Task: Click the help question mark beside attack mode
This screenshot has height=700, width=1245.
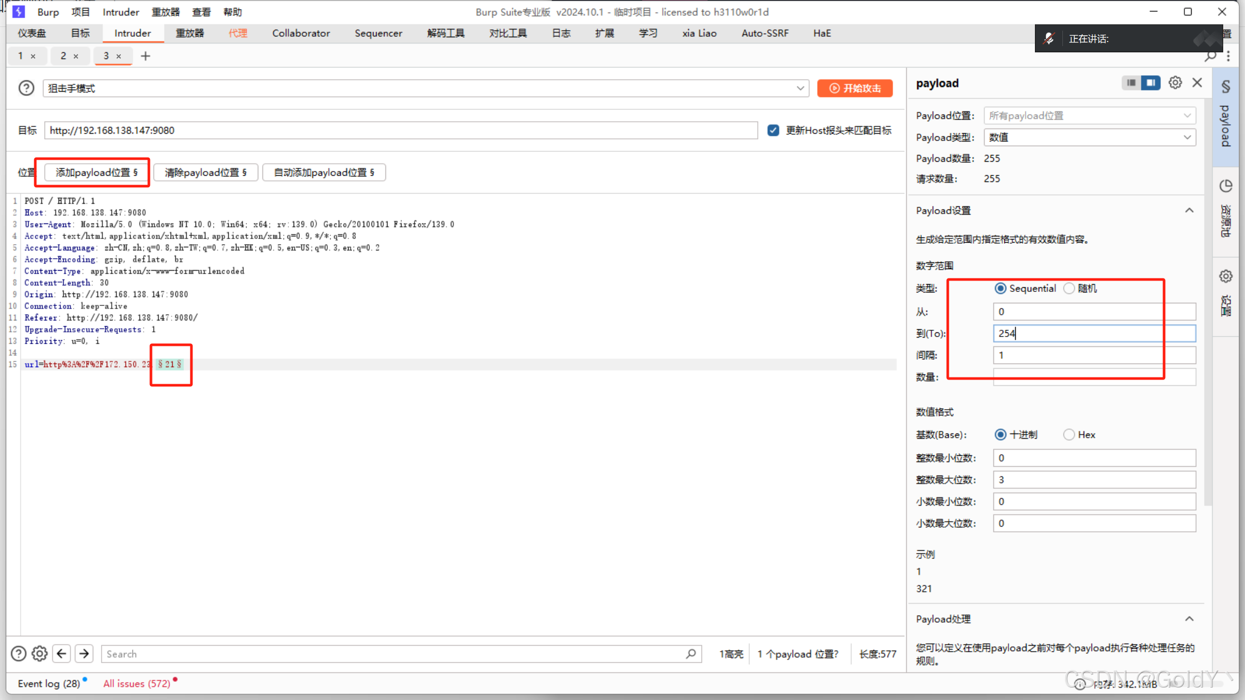Action: [x=26, y=88]
